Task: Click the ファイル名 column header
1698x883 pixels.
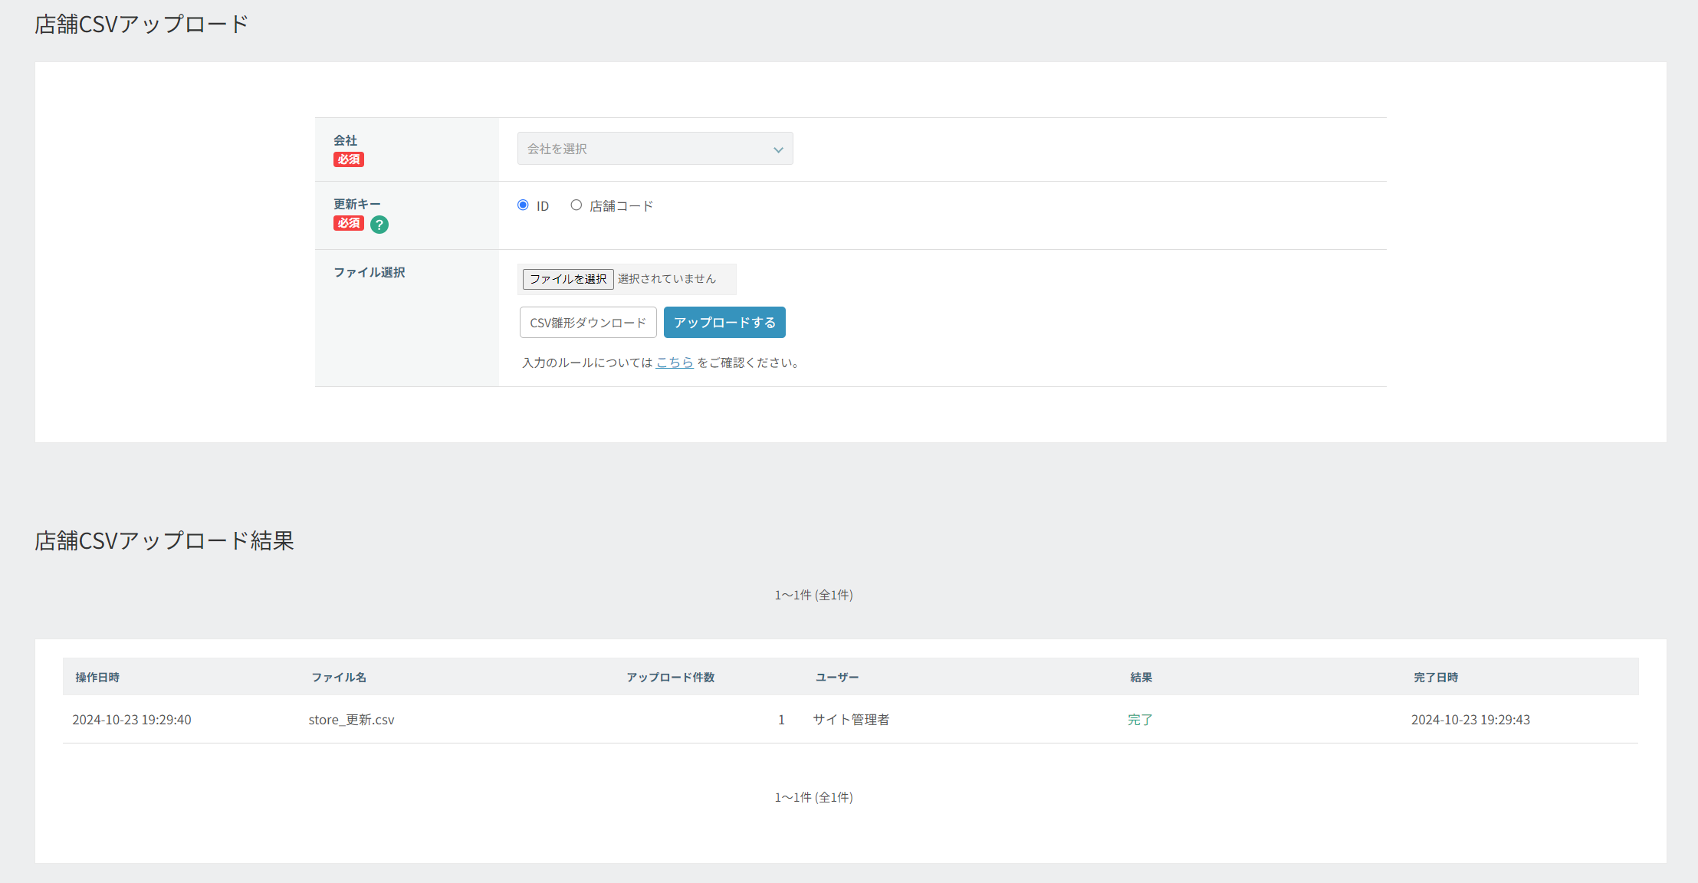Action: (339, 678)
